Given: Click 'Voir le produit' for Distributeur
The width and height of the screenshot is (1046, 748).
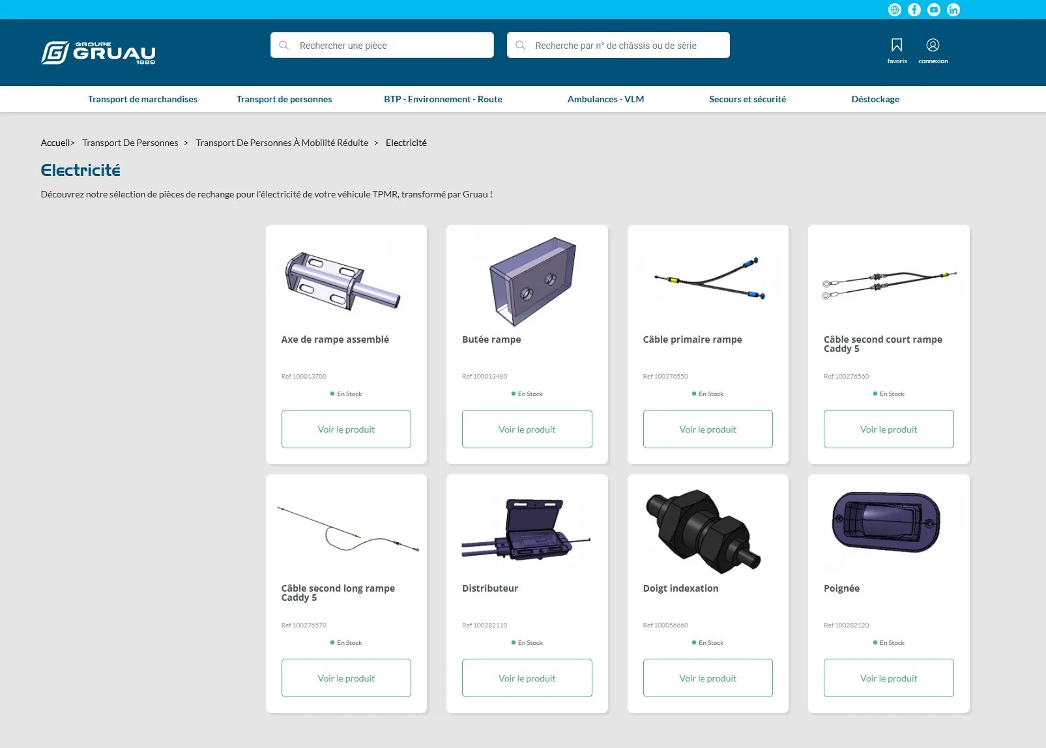Looking at the screenshot, I should pyautogui.click(x=527, y=678).
